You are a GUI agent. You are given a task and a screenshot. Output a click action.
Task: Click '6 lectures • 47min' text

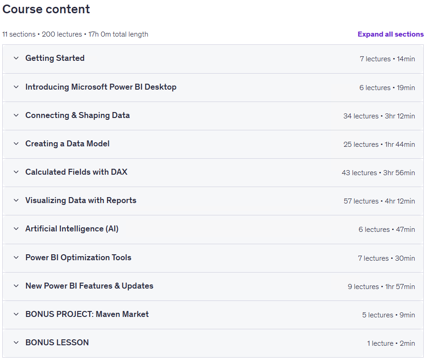pos(387,230)
